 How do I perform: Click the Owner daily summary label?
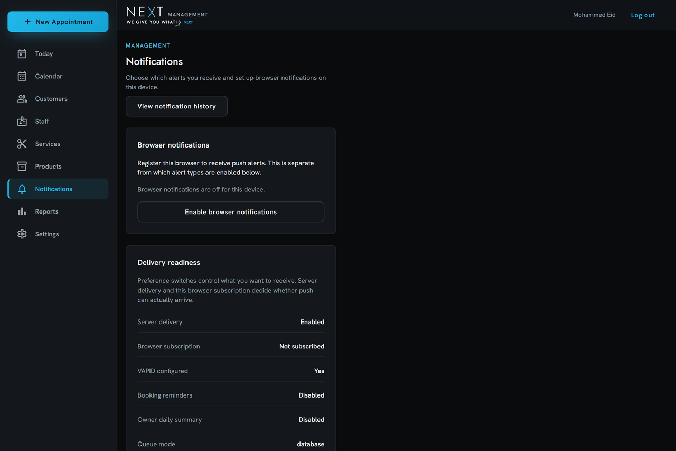[x=170, y=420]
